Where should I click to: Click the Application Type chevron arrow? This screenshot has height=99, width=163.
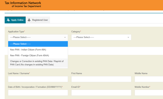pos(65,37)
